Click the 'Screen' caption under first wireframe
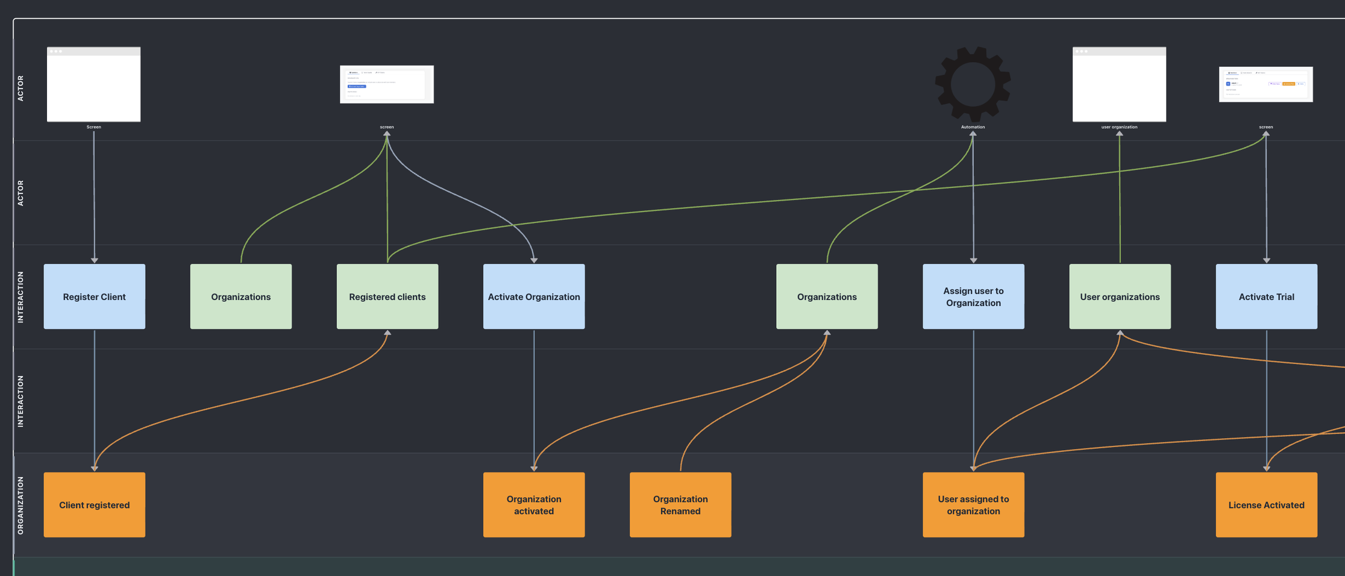1345x576 pixels. click(94, 127)
